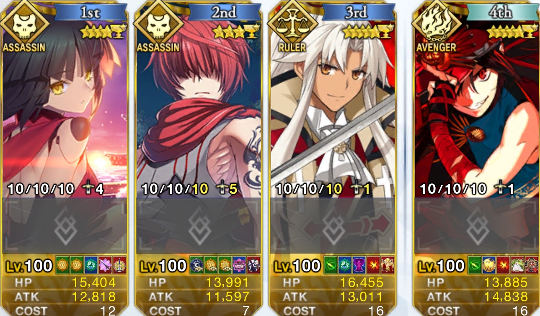
Task: Select the golden mask skill icon on Avenger card
Action: (x=489, y=265)
